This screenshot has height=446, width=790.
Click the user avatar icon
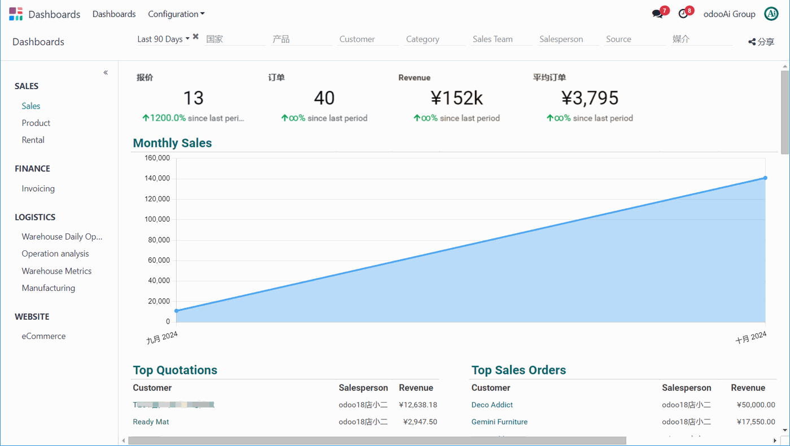pos(771,14)
